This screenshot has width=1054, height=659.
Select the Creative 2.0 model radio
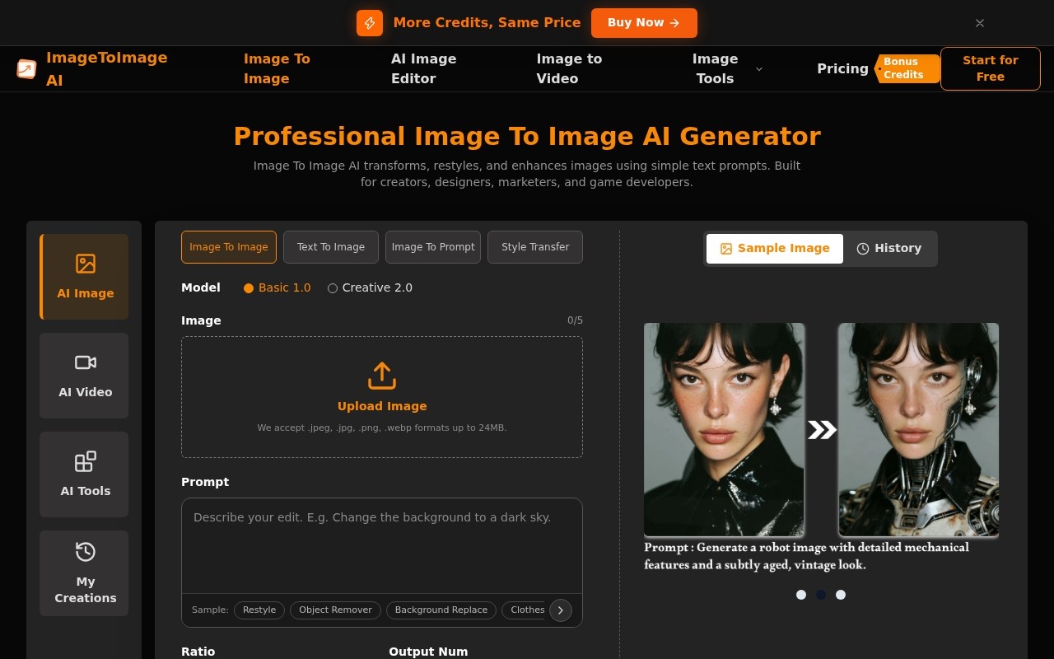point(333,288)
